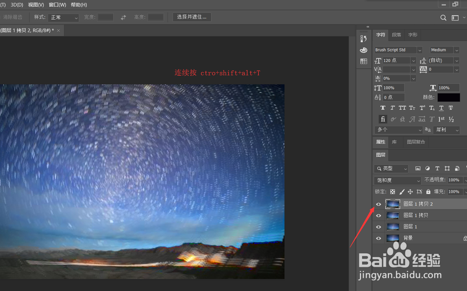The height and width of the screenshot is (291, 467).
Task: Click titling alternates T icon
Action: click(432, 119)
